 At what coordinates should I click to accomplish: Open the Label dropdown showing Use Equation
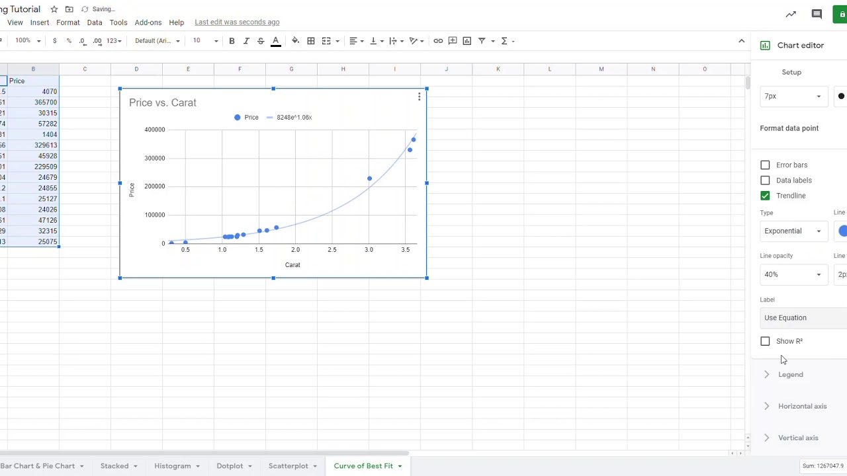click(x=803, y=318)
